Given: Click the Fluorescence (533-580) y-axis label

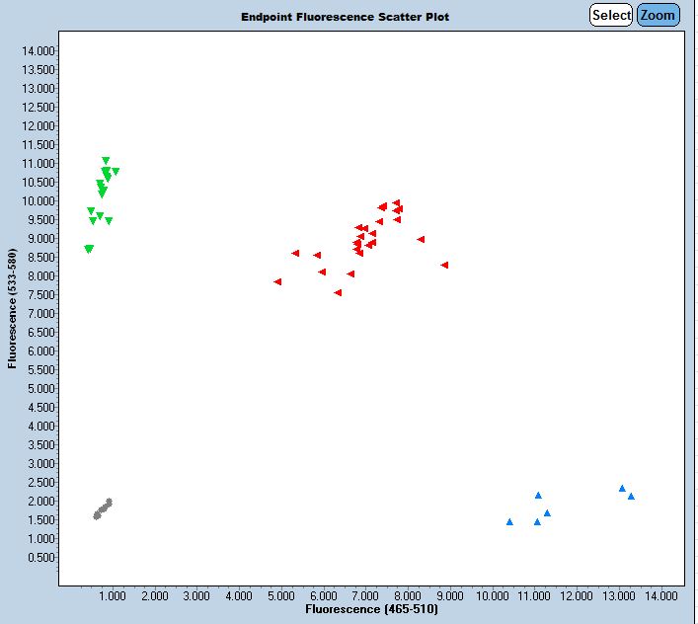Looking at the screenshot, I should coord(13,309).
